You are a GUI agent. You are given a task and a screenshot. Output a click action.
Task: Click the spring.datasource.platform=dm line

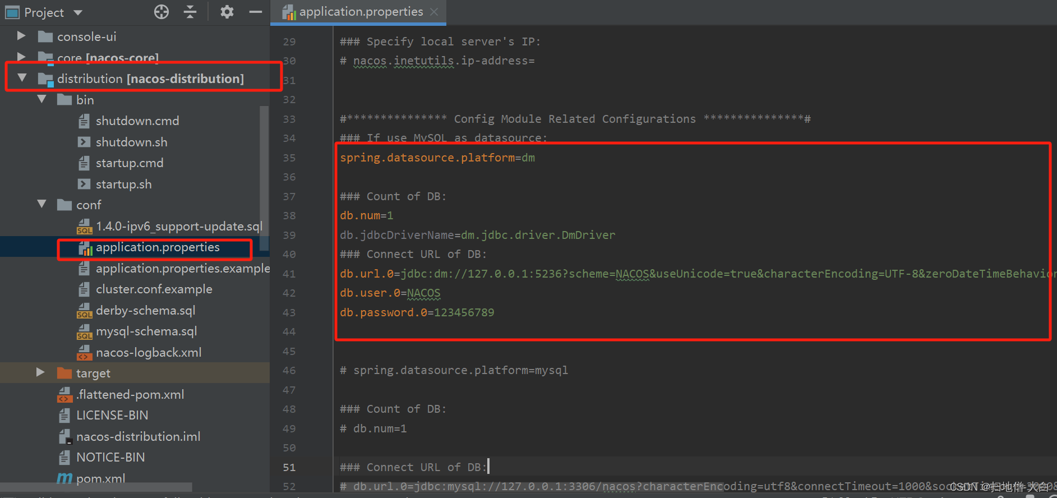[437, 158]
